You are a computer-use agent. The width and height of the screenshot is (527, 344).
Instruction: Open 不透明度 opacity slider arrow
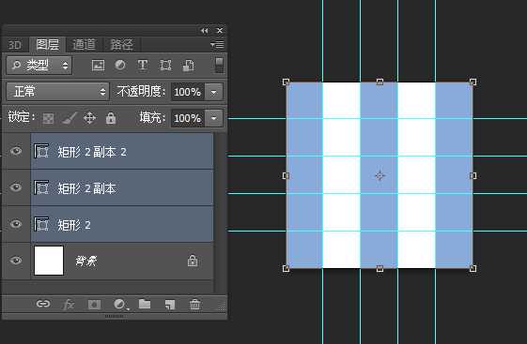pos(214,92)
